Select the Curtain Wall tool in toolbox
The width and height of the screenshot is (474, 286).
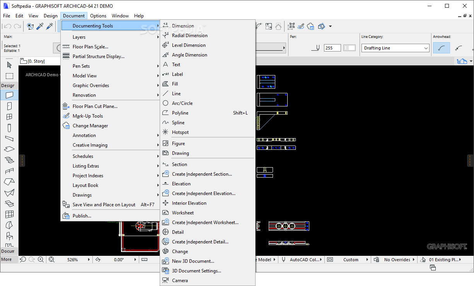[9, 214]
